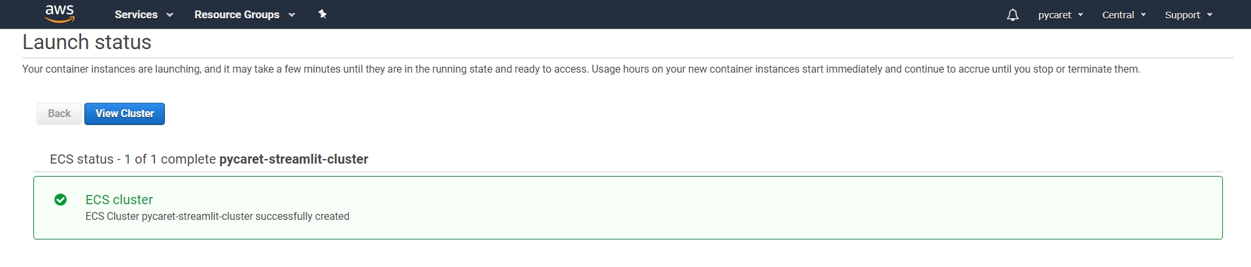Image resolution: width=1251 pixels, height=267 pixels.
Task: Click the Launch status page title
Action: [87, 42]
